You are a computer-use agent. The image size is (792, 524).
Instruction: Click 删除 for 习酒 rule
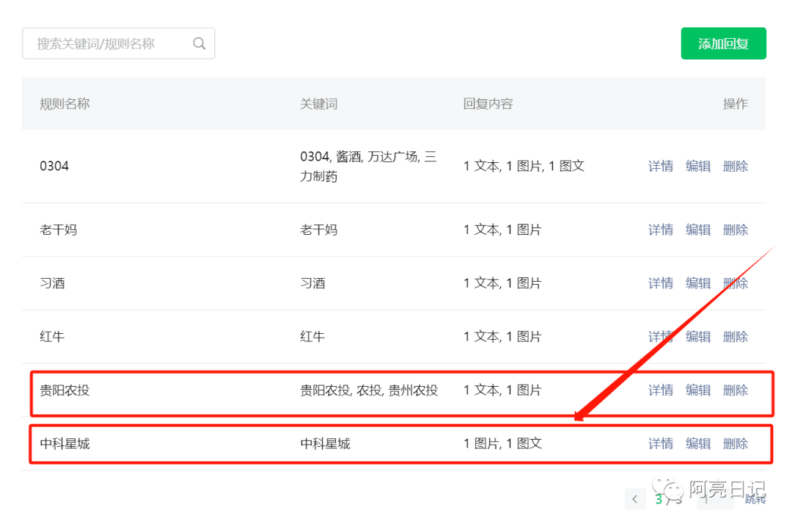tap(736, 283)
